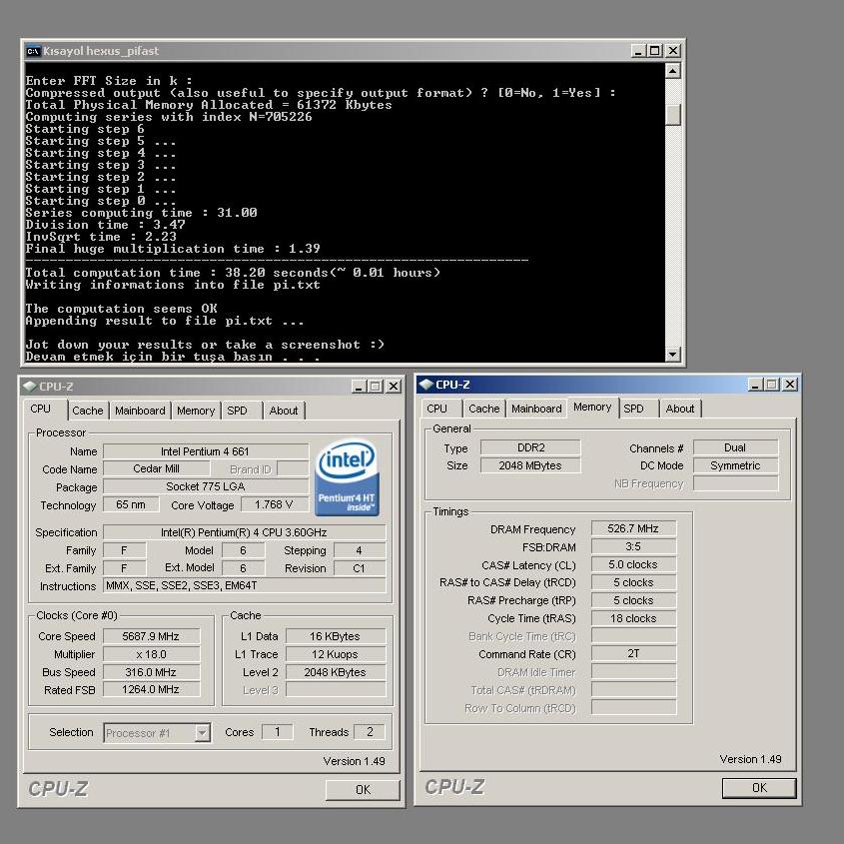Click the left CPU-Z window title icon
This screenshot has height=844, width=844.
[30, 386]
